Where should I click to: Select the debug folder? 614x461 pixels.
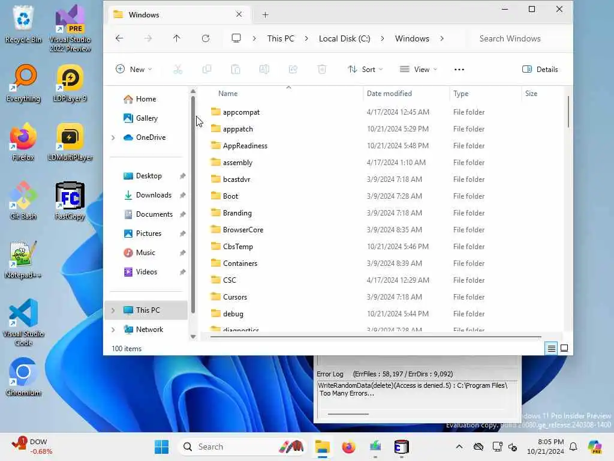click(233, 314)
